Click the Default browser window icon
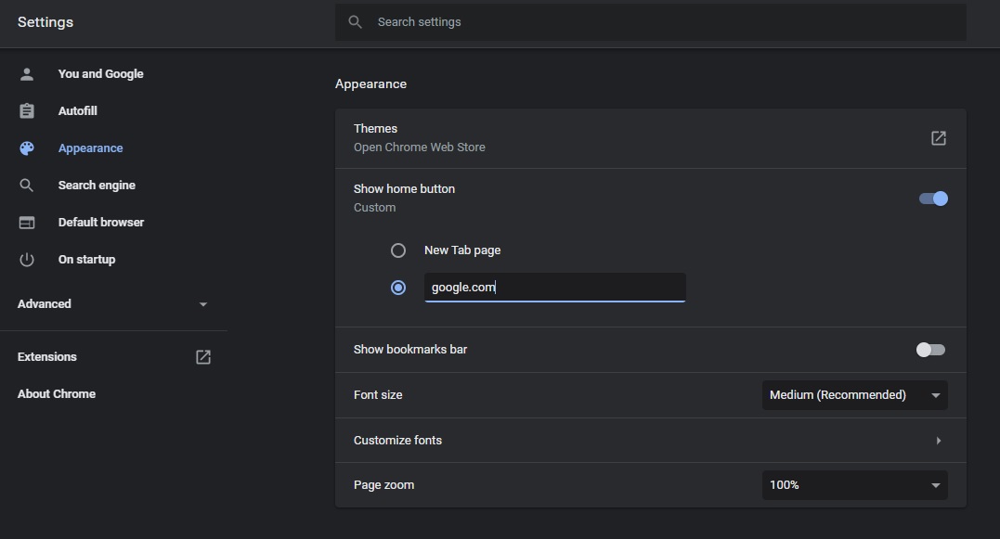Viewport: 1000px width, 539px height. coord(27,223)
